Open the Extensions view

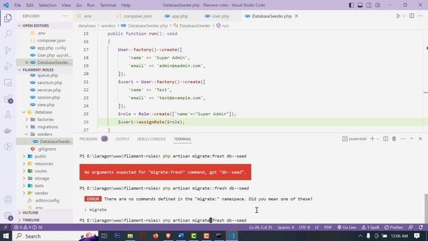point(8,98)
